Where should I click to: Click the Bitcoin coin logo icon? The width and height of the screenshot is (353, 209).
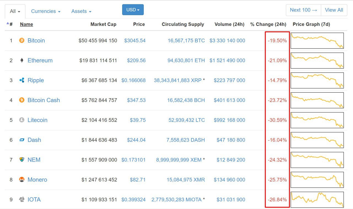22,40
